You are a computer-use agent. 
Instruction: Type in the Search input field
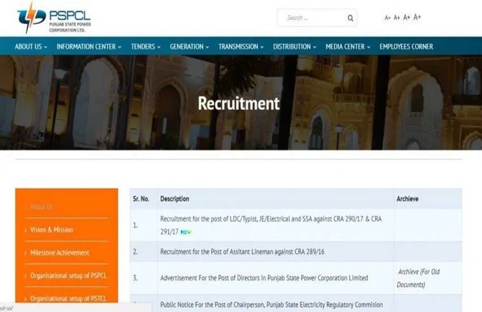(312, 18)
